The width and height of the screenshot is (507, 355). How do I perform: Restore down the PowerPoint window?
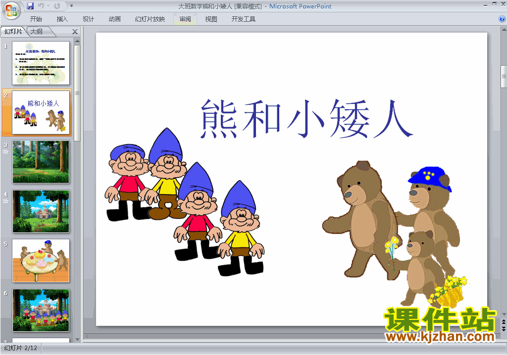494,4
